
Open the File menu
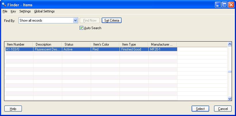point(5,11)
